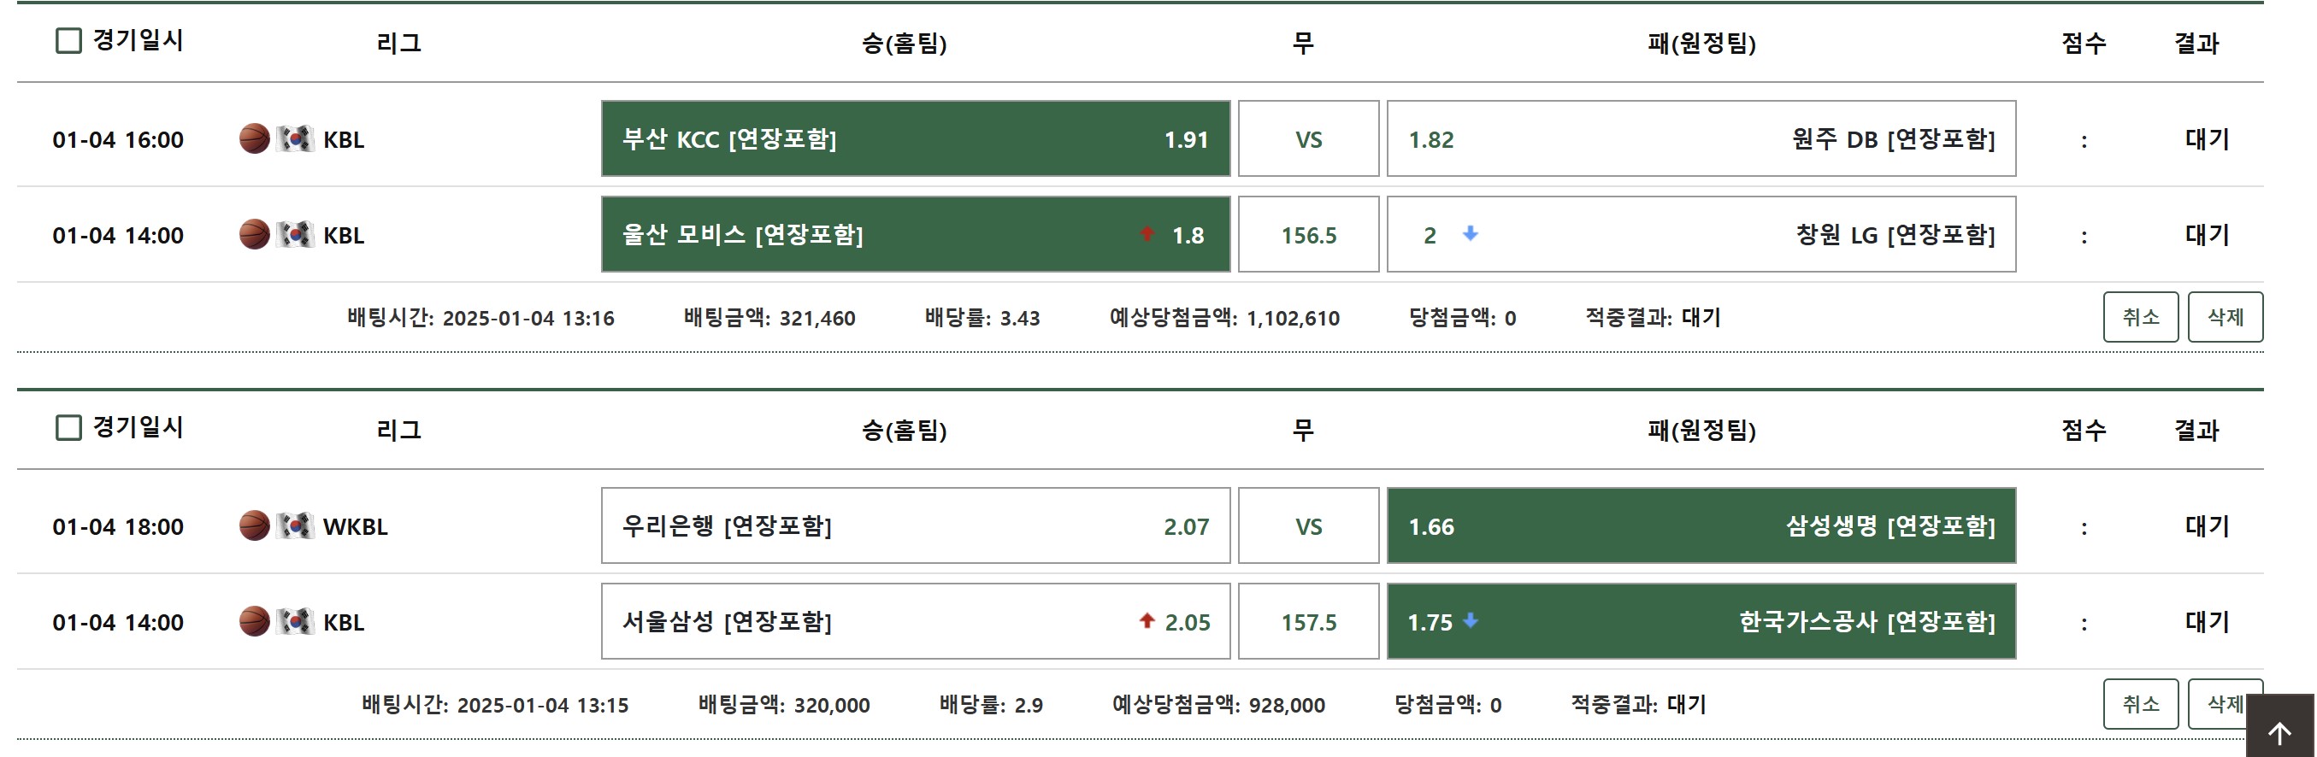Choose the 우리은행 home odds 2.07 cell
Screen dimensions: 2317x757
915,526
